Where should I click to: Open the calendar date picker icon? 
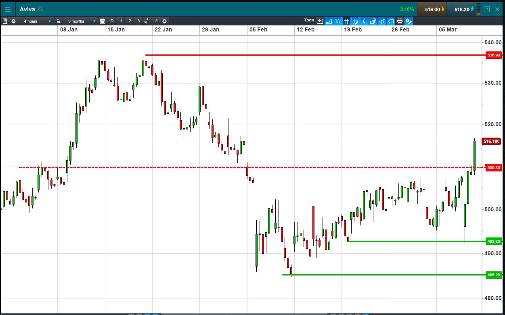coord(103,21)
